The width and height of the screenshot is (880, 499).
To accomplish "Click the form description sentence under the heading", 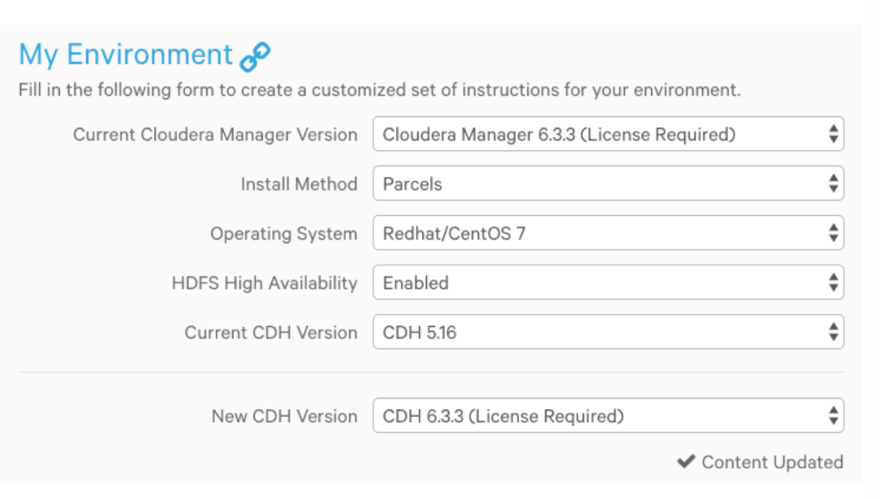I will (380, 90).
